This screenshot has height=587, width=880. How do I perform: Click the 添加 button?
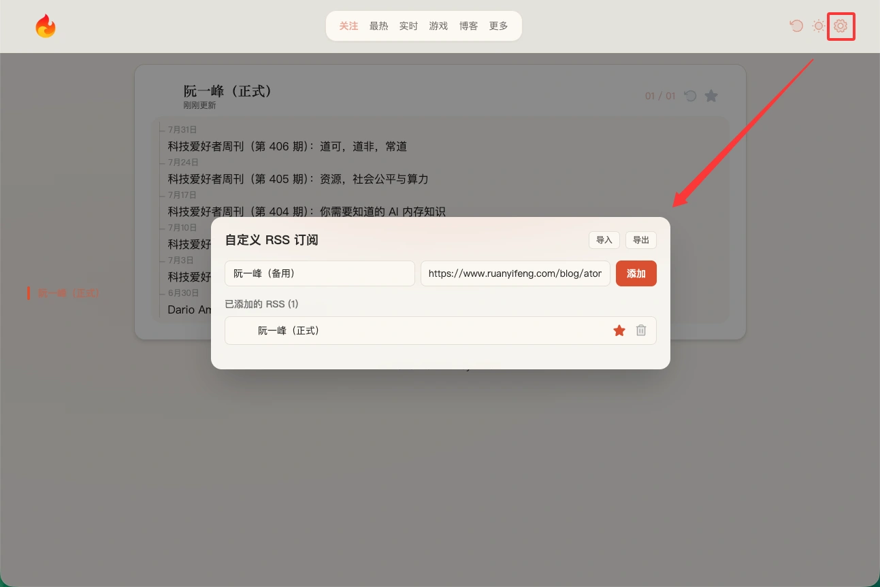point(636,273)
